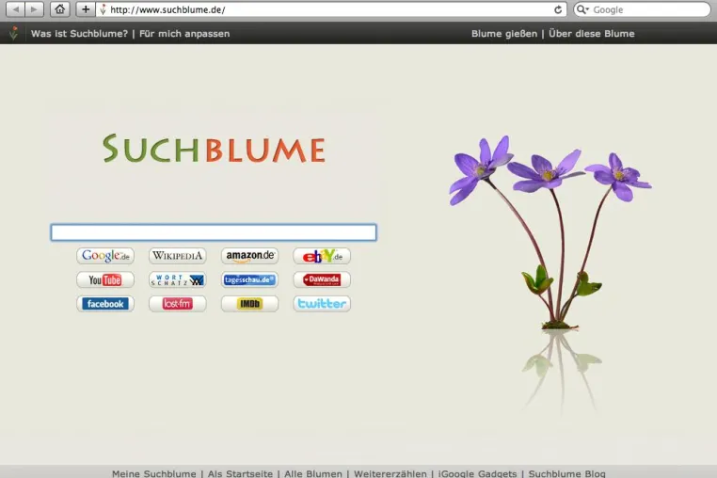This screenshot has height=478, width=717.
Task: Search with the Wortschatz button
Action: click(178, 279)
